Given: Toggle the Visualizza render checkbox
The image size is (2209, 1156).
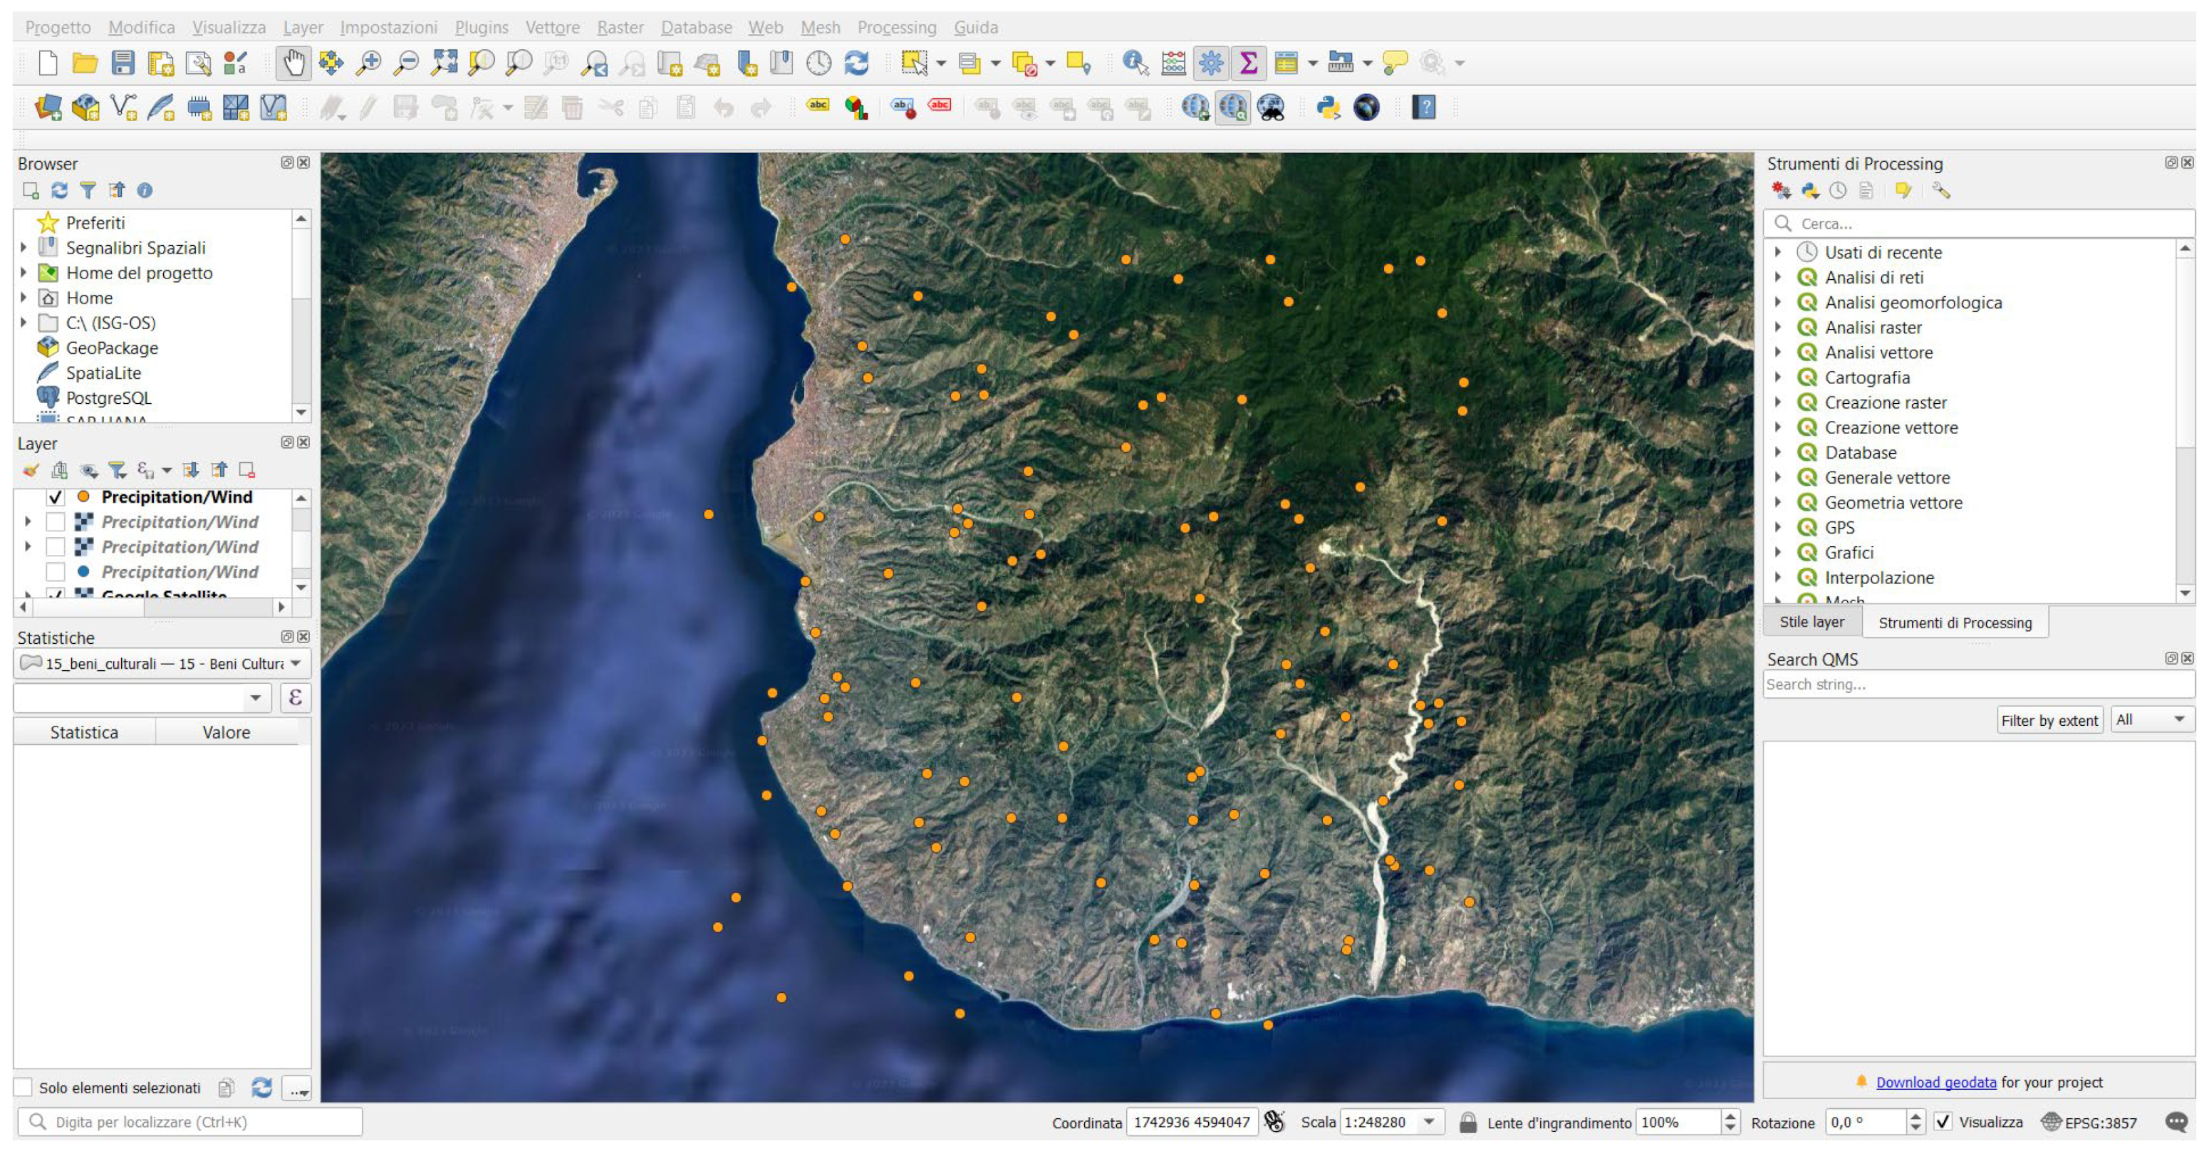Looking at the screenshot, I should pos(1943,1122).
